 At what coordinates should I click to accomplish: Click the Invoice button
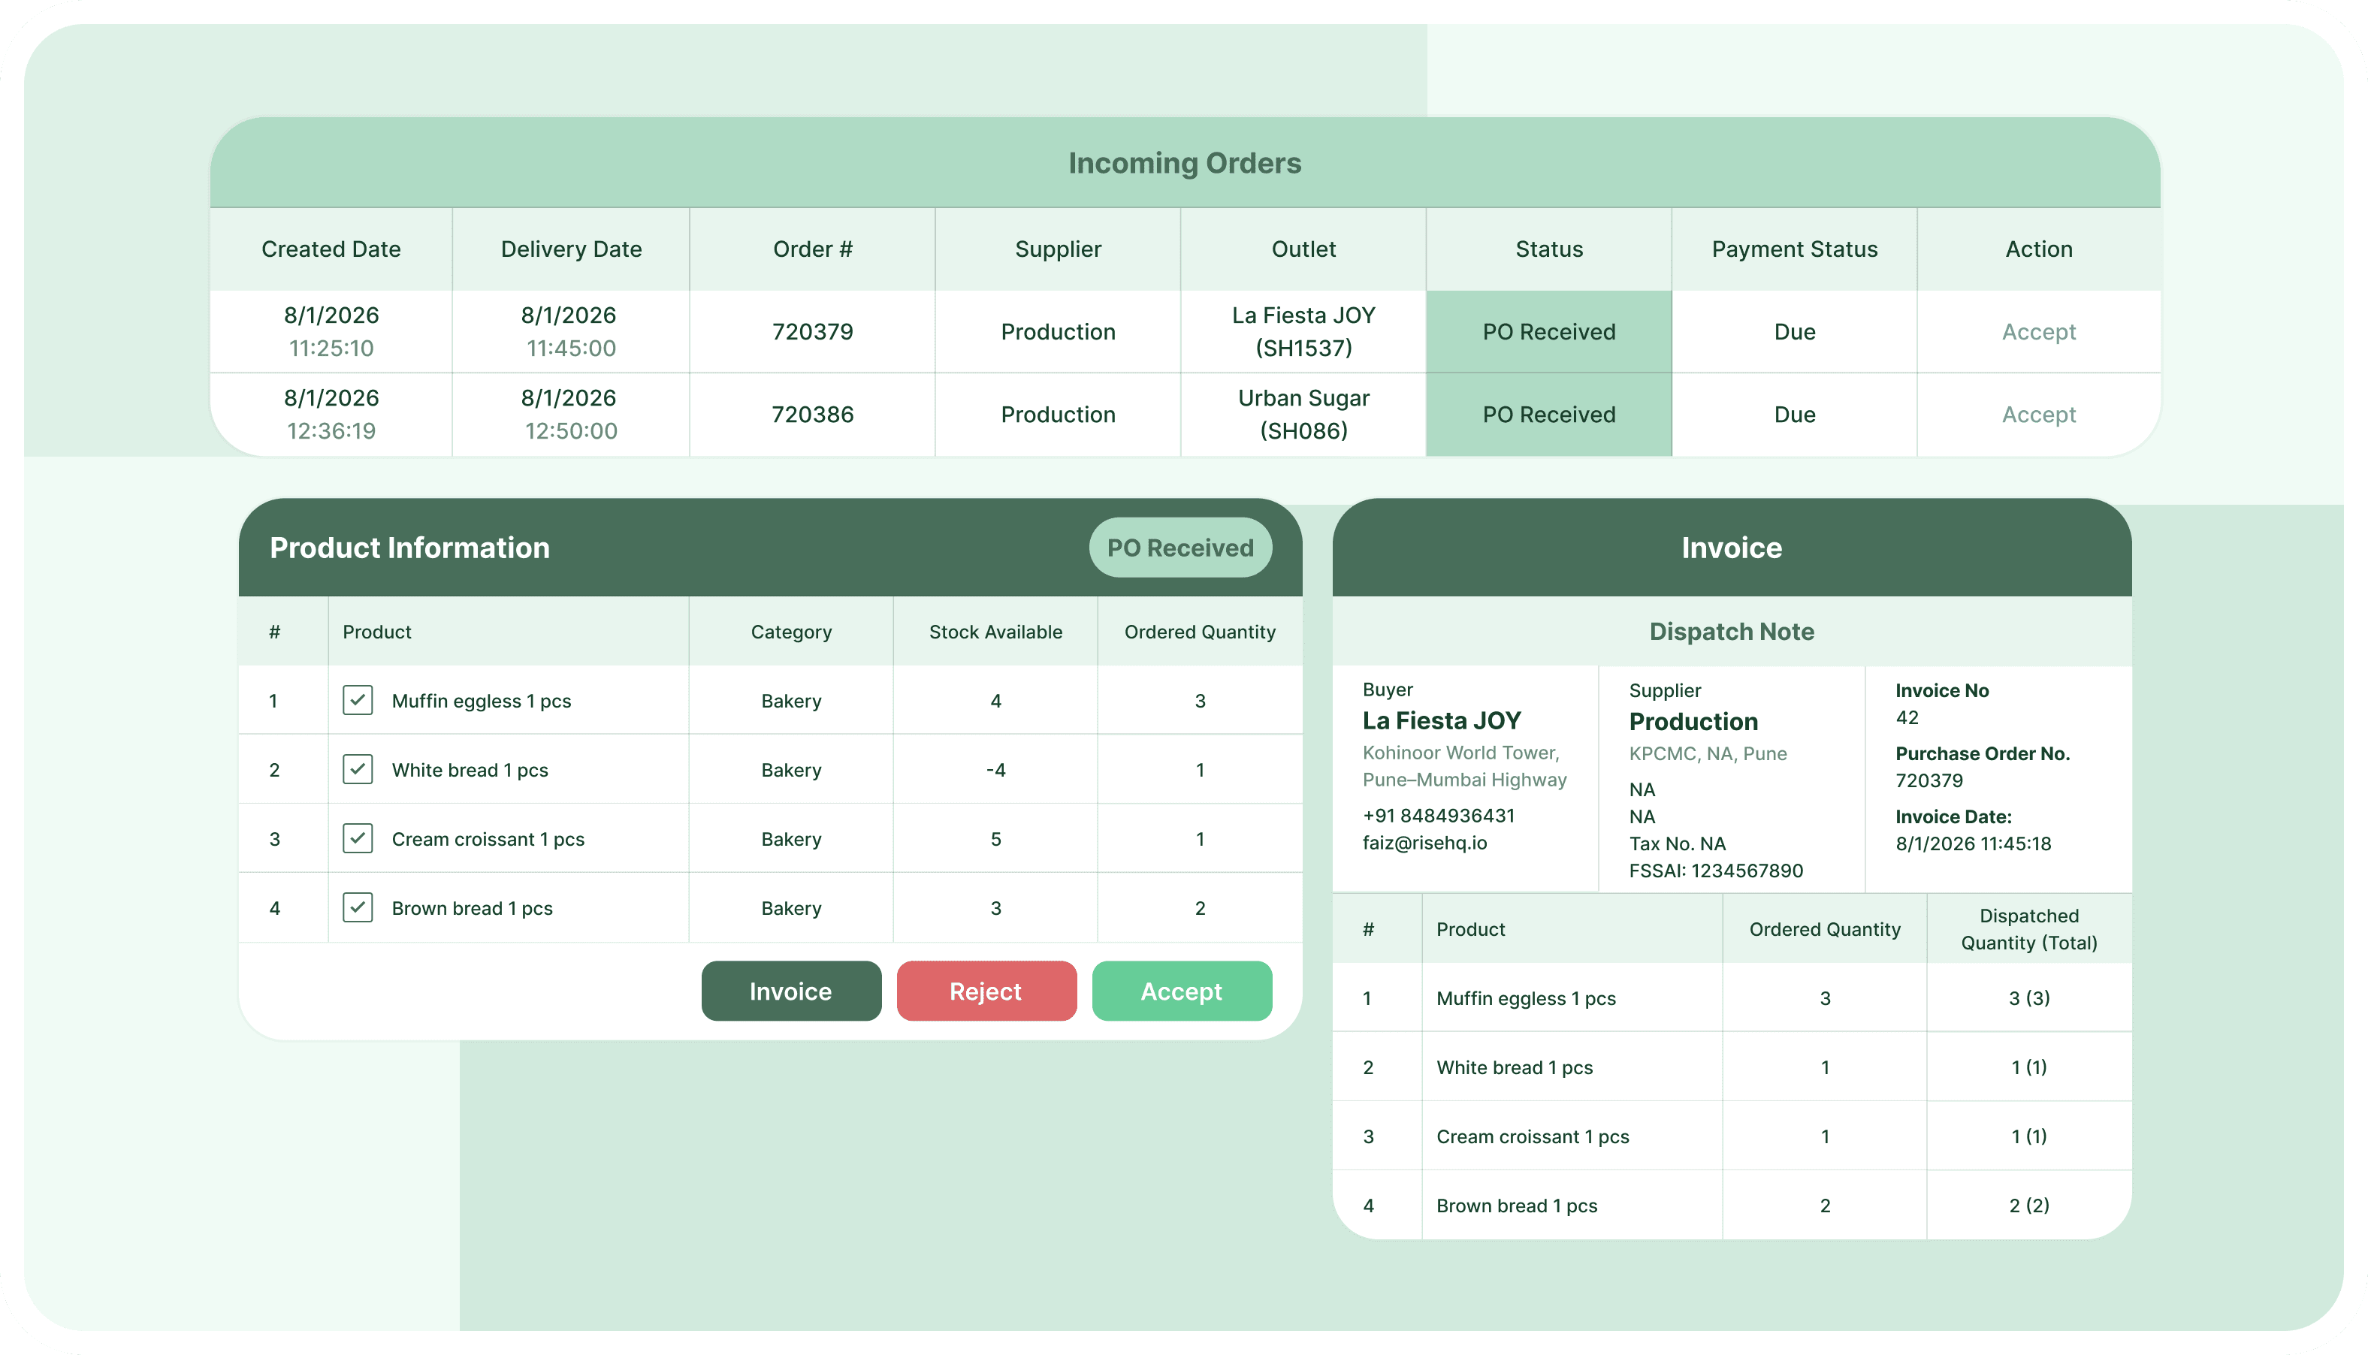point(790,991)
